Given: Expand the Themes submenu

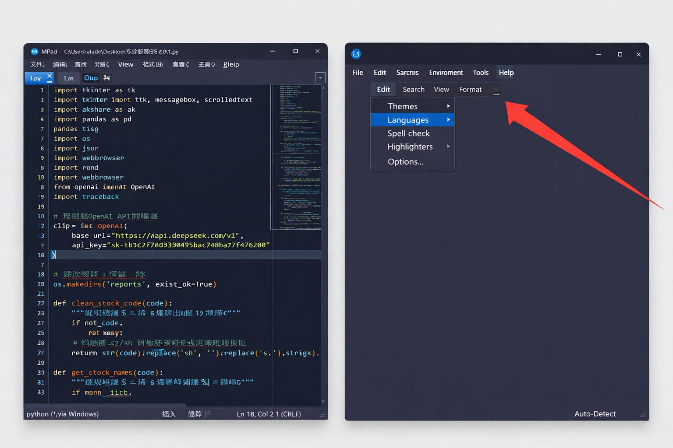Looking at the screenshot, I should 412,106.
